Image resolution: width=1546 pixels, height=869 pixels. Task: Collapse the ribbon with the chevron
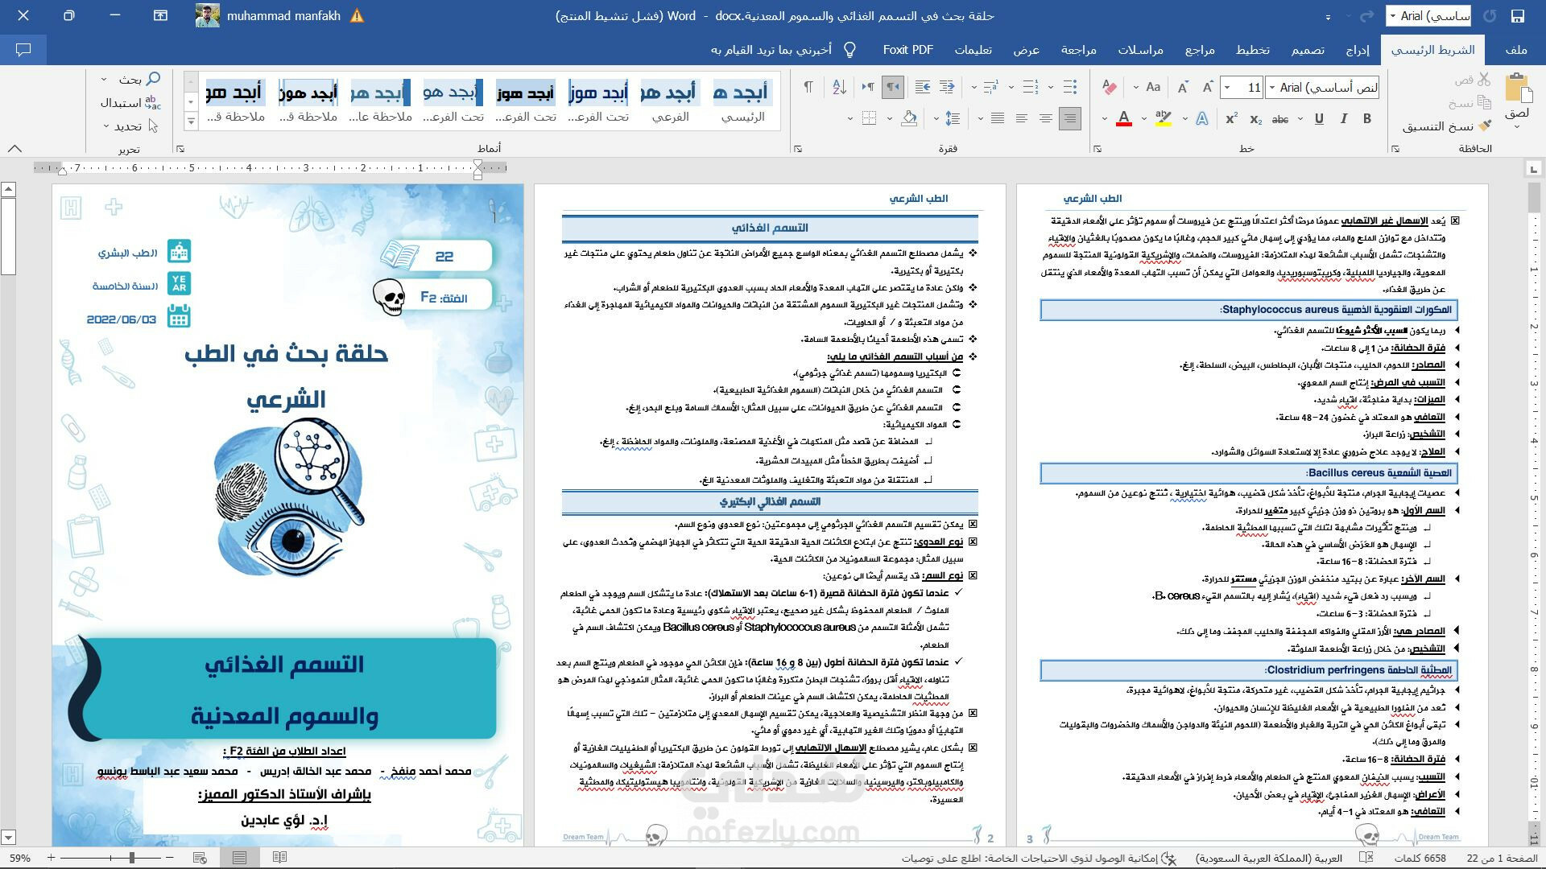point(14,149)
